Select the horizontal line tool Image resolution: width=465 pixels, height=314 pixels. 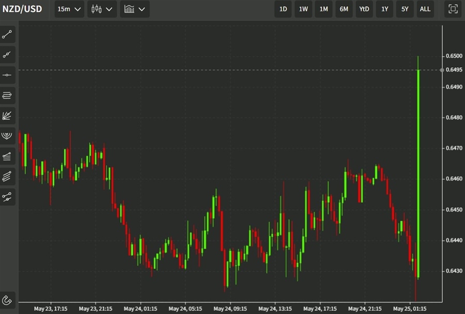coord(7,75)
